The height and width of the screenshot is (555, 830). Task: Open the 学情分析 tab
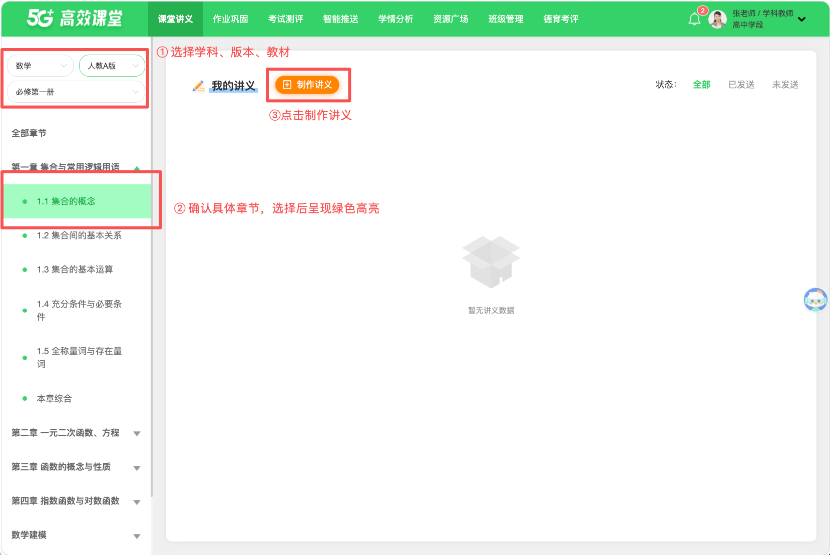coord(395,19)
